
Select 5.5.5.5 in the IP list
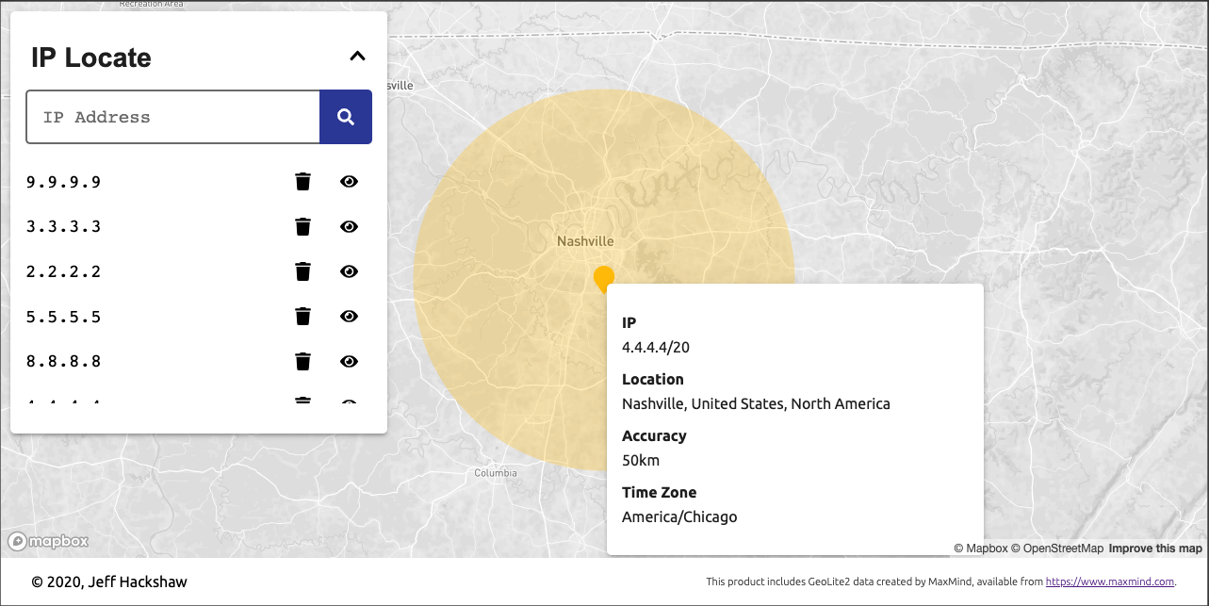click(x=63, y=318)
